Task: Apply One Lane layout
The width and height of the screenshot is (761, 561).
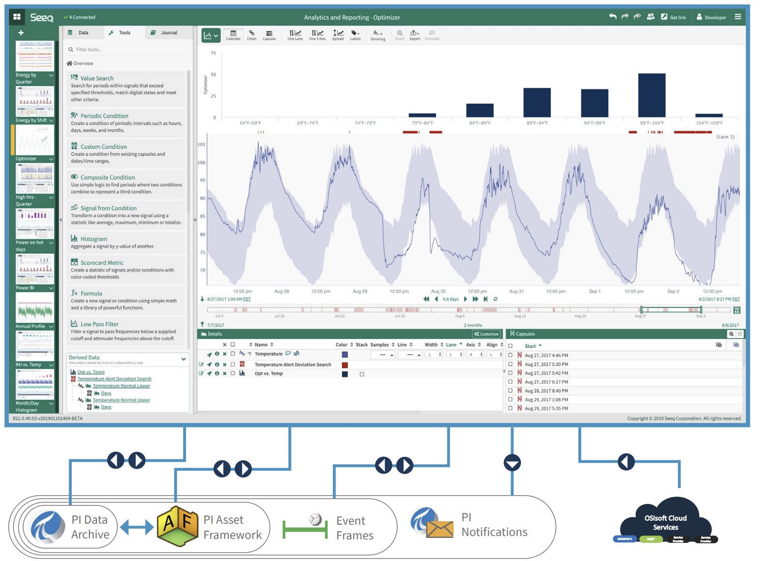Action: (295, 35)
